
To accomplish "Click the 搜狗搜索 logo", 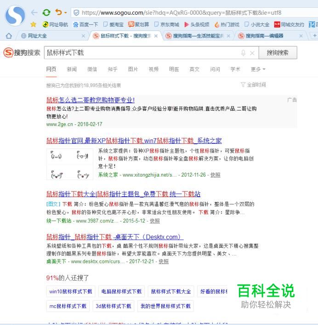I will pos(22,52).
